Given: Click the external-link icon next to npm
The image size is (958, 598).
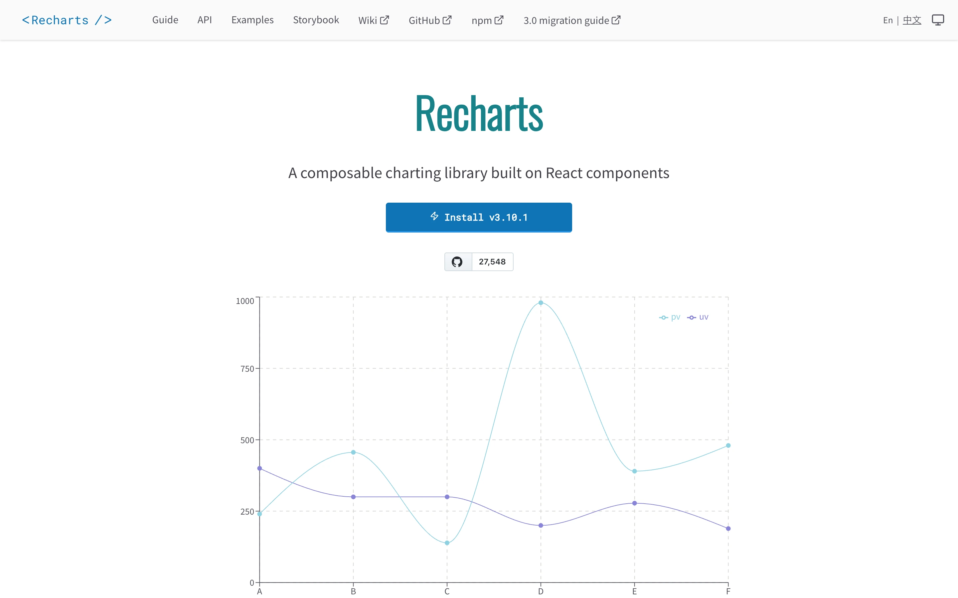Looking at the screenshot, I should [499, 20].
